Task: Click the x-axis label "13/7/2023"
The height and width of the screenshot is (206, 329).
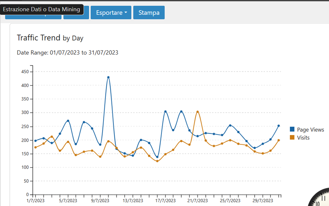Action: [133, 201]
